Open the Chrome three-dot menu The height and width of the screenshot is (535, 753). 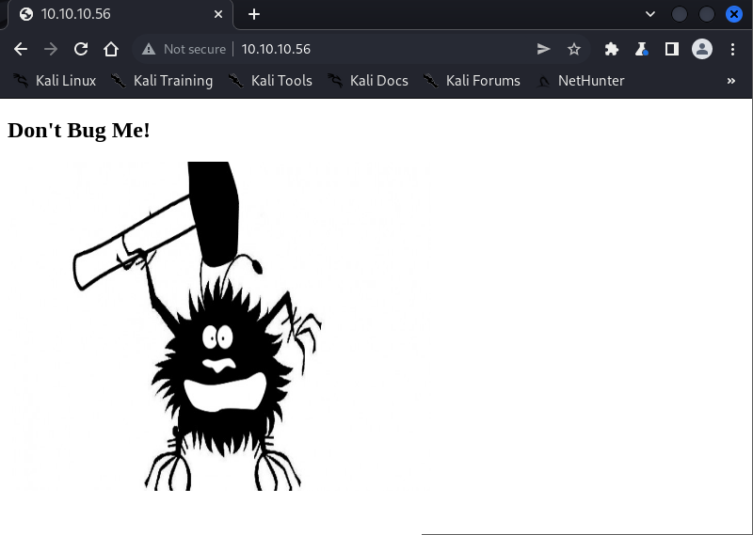[732, 49]
